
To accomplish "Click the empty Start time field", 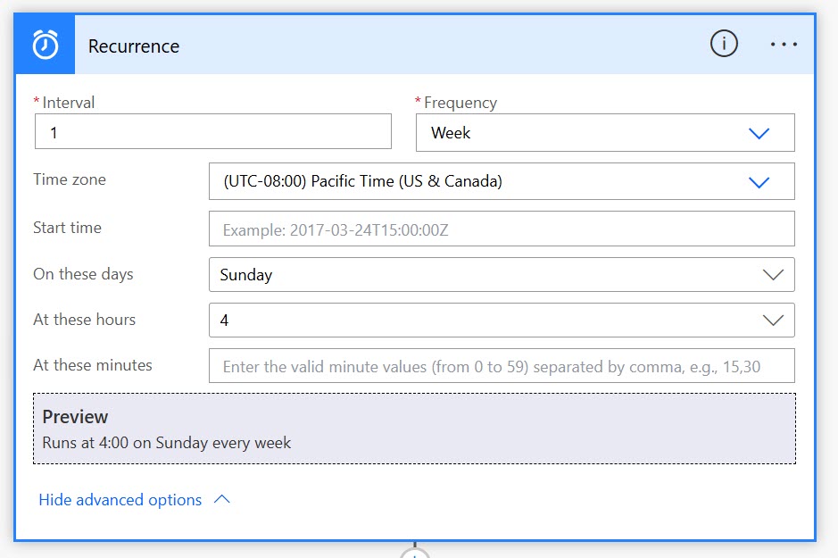I will 500,229.
